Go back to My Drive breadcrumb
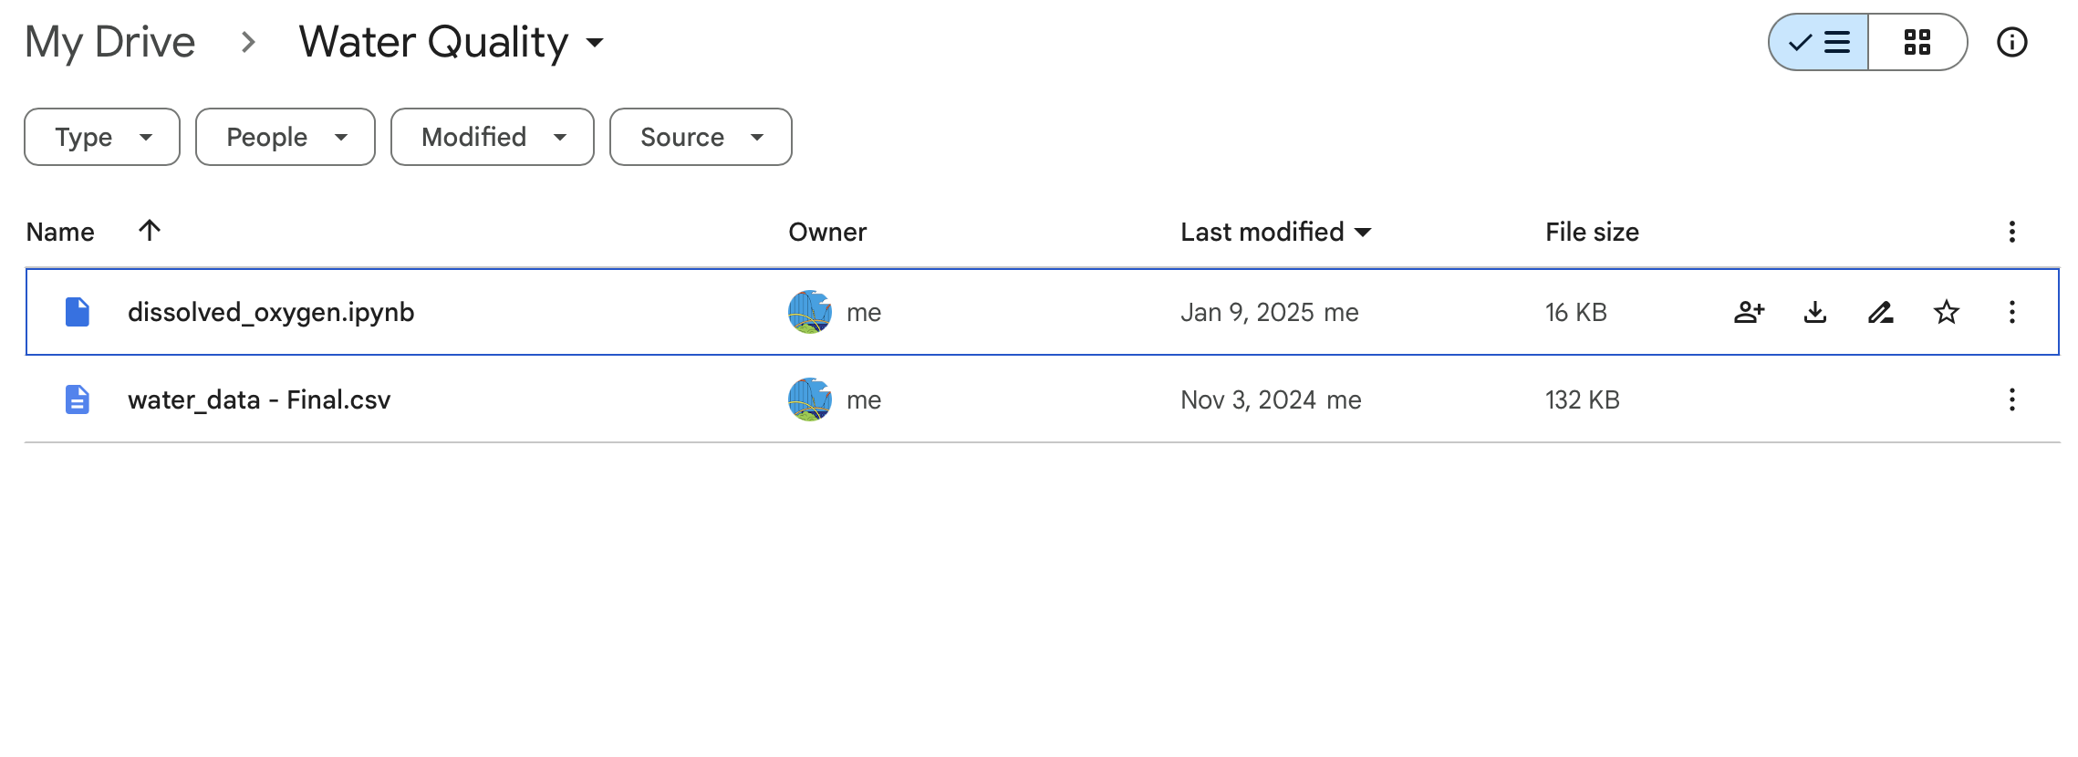This screenshot has height=757, width=2078. coord(110,42)
